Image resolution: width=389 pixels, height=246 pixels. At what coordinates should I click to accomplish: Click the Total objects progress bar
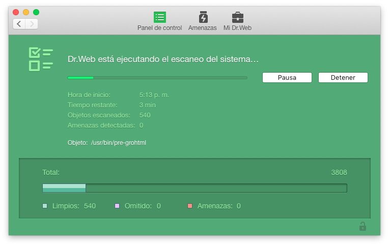194,188
